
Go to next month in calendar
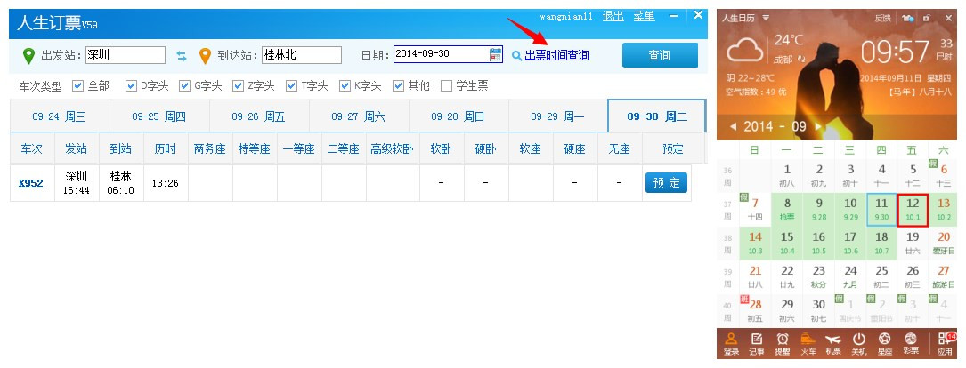820,126
